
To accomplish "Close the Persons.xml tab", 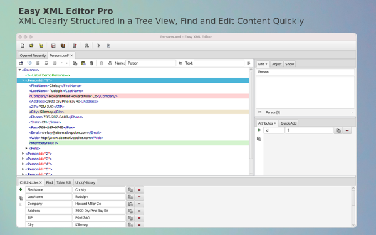I will (x=71, y=55).
